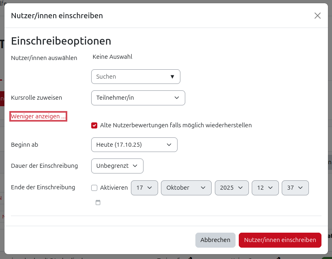Open the Oktober month dropdown
The height and width of the screenshot is (259, 332).
(186, 188)
